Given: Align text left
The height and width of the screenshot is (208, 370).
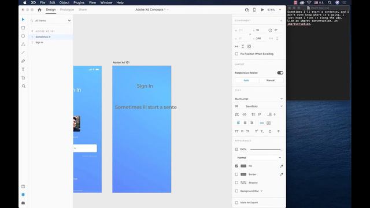Looking at the screenshot, I should [x=238, y=123].
